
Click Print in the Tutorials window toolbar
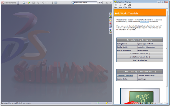[x=130, y=6]
